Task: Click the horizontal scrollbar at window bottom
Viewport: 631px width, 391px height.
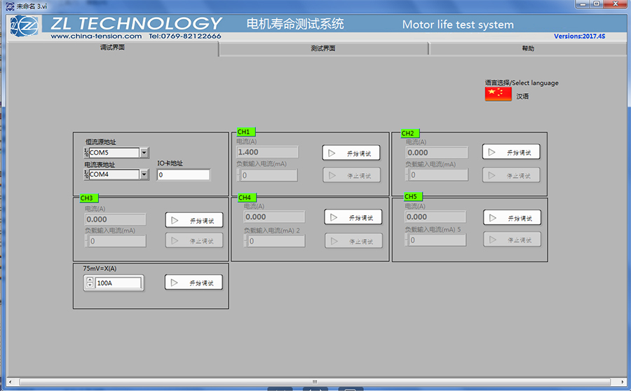Action: [315, 382]
